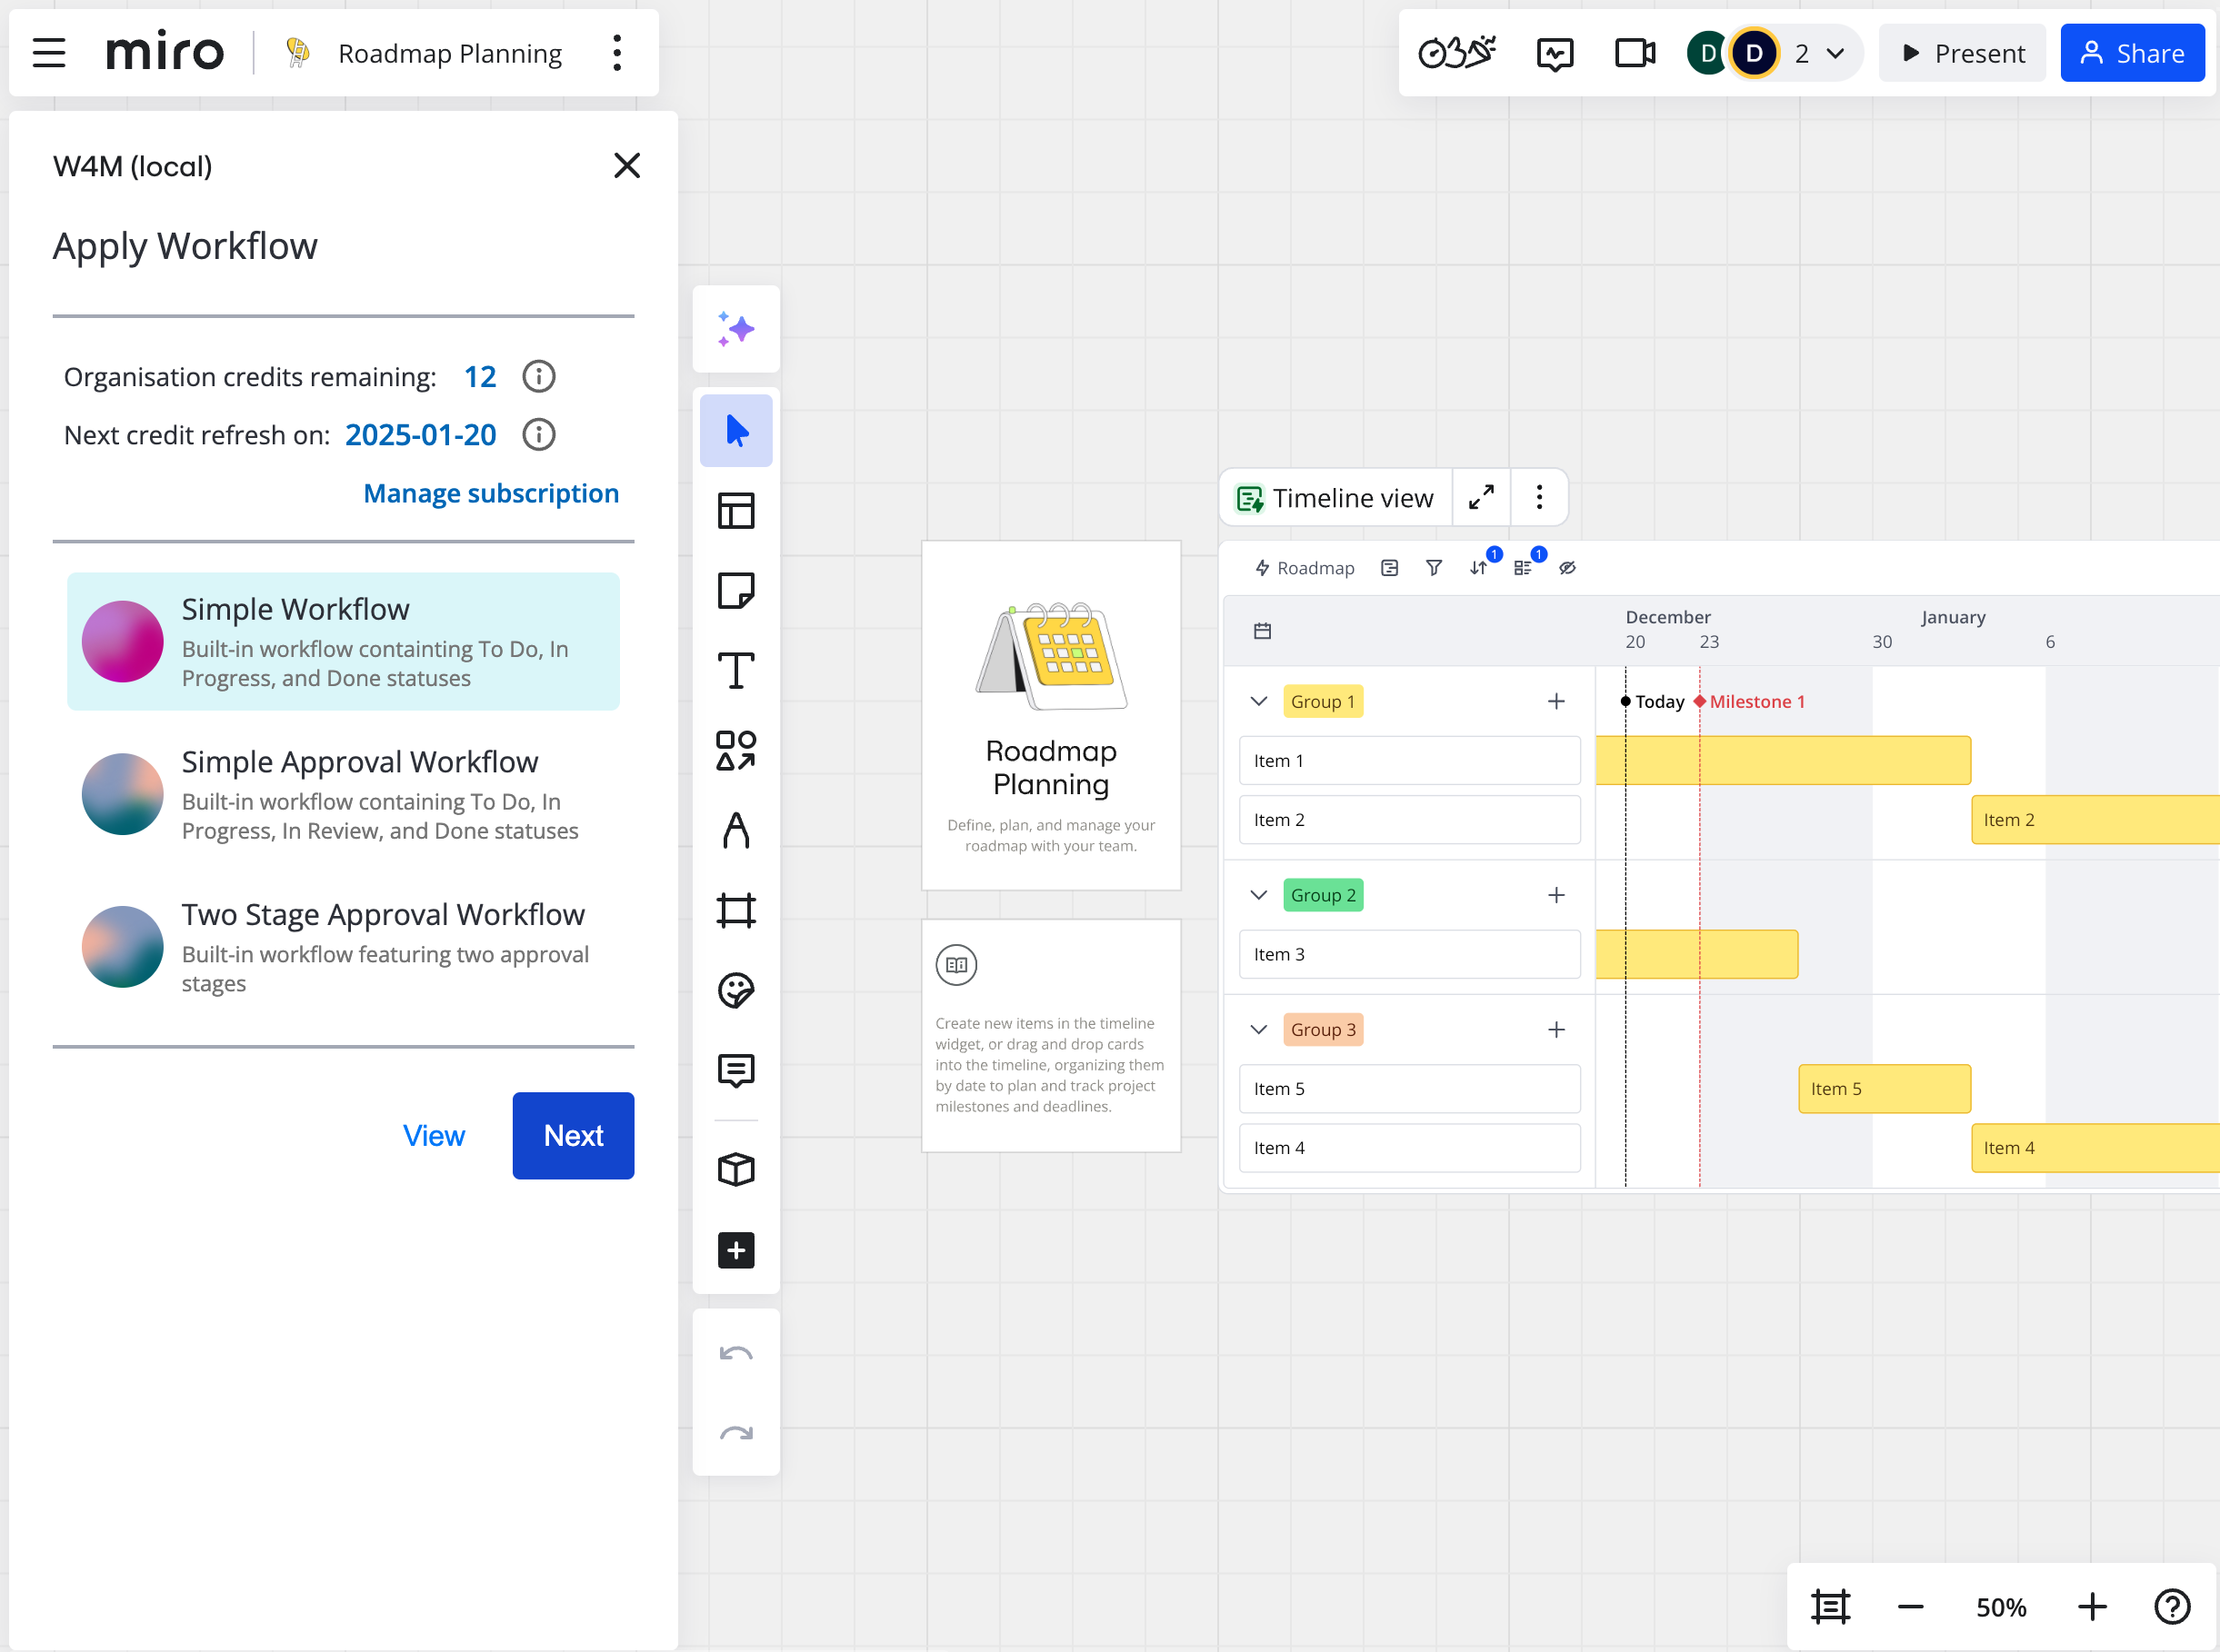Toggle fullscreen on Timeline view
This screenshot has height=1652, width=2220.
pyautogui.click(x=1483, y=500)
